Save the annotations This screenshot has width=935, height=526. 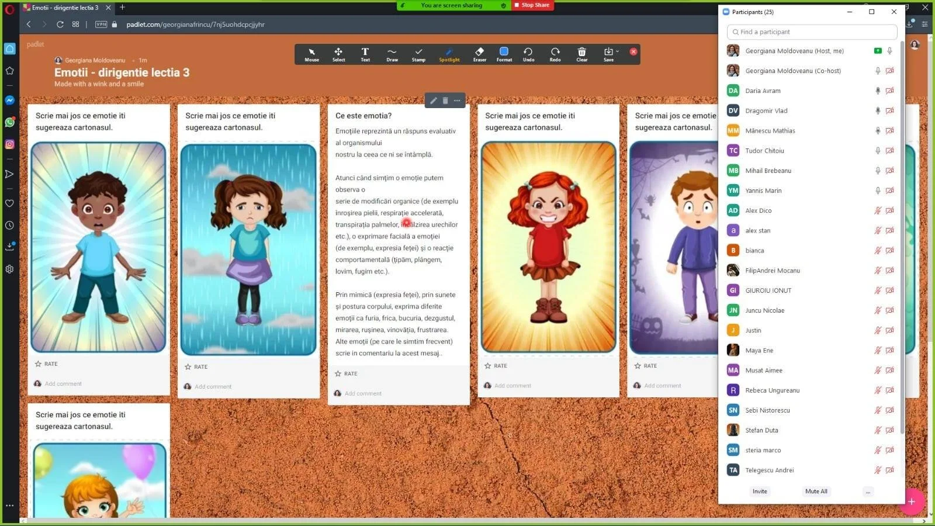point(608,54)
